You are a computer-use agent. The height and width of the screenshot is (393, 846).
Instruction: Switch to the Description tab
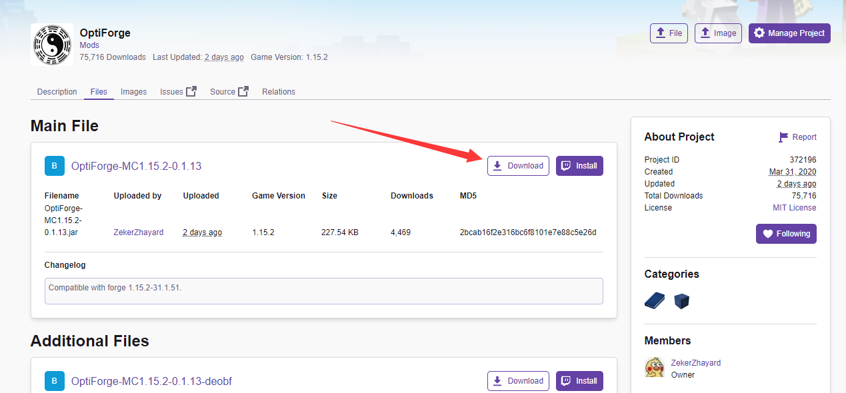point(57,92)
